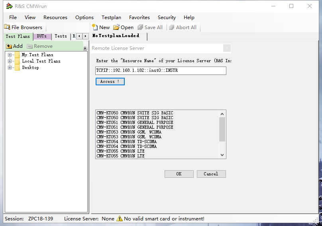Screen dimensions: 322x226
Task: Select first CMW-KT054 TD-SCDMA entry
Action: coord(126,141)
